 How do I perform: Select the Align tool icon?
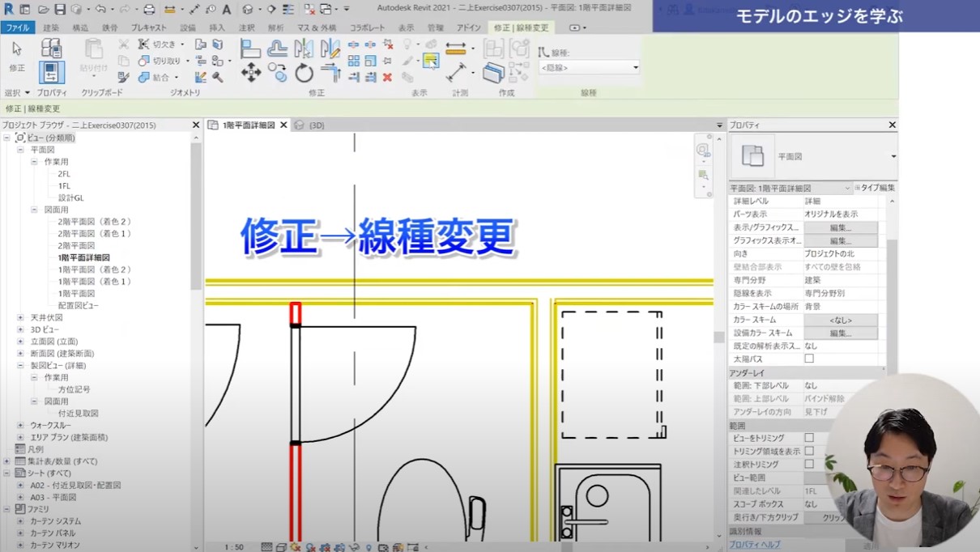click(x=250, y=49)
